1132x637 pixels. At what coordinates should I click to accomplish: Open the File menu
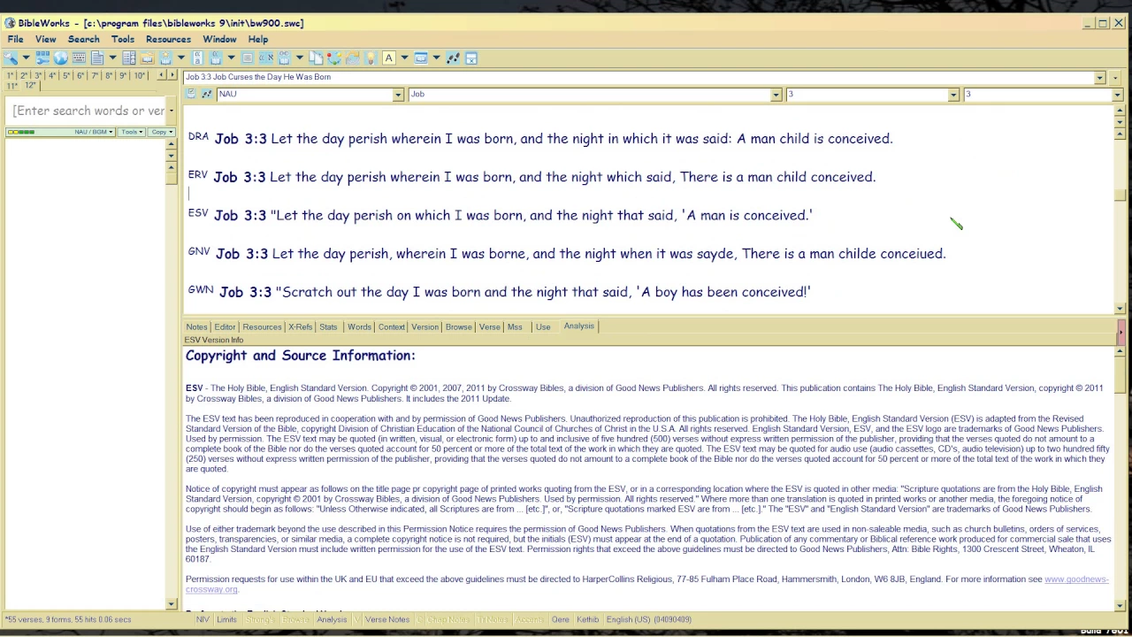(x=16, y=39)
